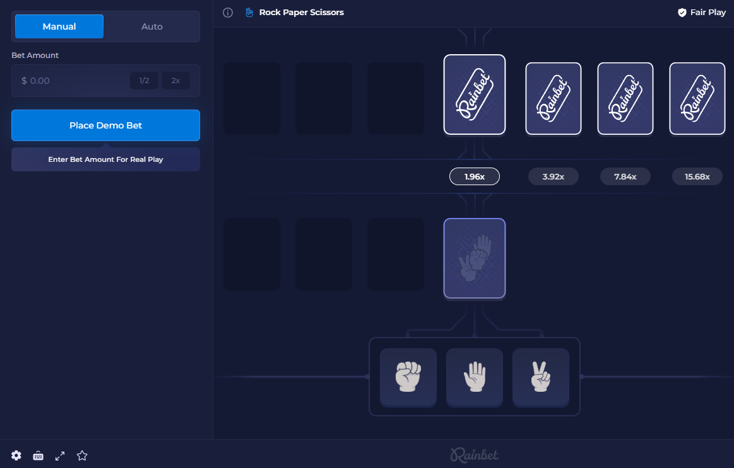
Task: Favorite the game with star icon
Action: click(81, 455)
